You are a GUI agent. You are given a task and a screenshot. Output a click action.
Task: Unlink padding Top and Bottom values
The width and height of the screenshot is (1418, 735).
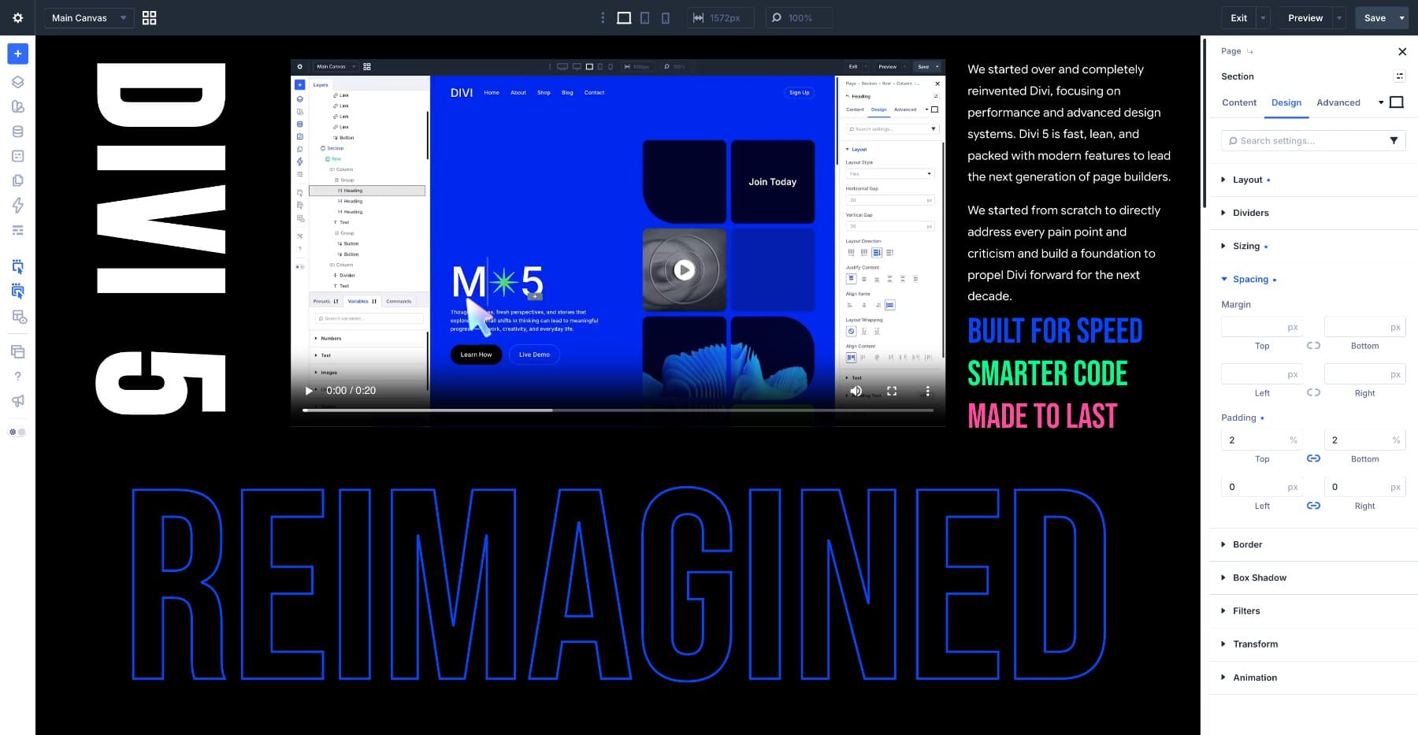1313,458
